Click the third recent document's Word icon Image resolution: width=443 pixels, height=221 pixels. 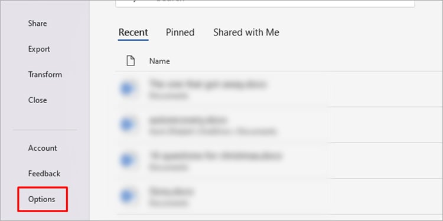click(126, 160)
